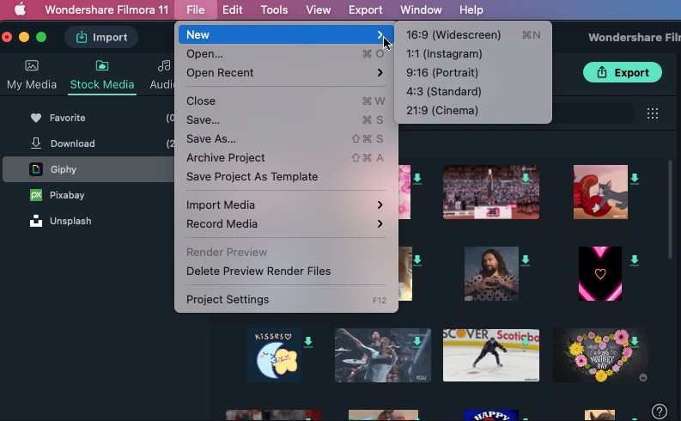This screenshot has height=421, width=681.
Task: Download the volleyball stadium GIF
Action: [526, 178]
